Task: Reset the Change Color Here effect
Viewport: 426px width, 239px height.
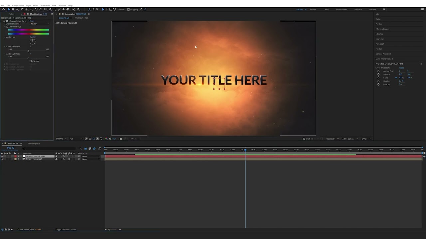Action: tap(32, 21)
